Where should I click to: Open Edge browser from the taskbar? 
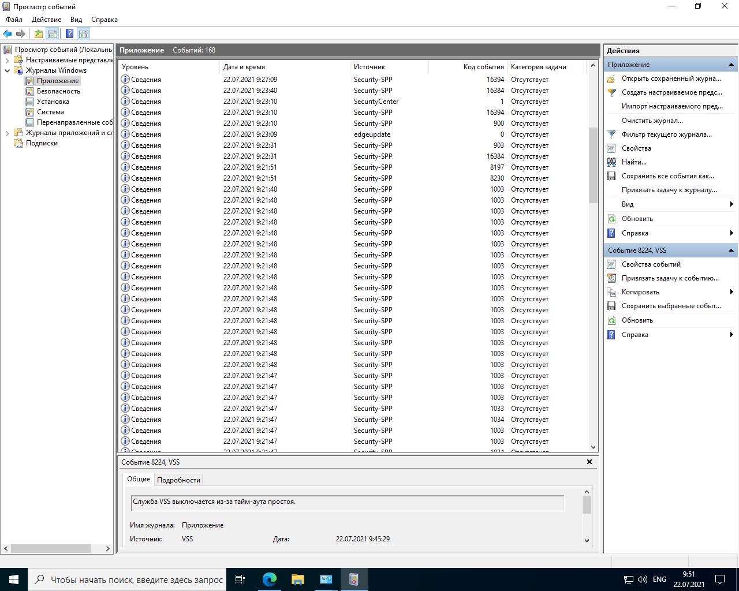pos(269,579)
